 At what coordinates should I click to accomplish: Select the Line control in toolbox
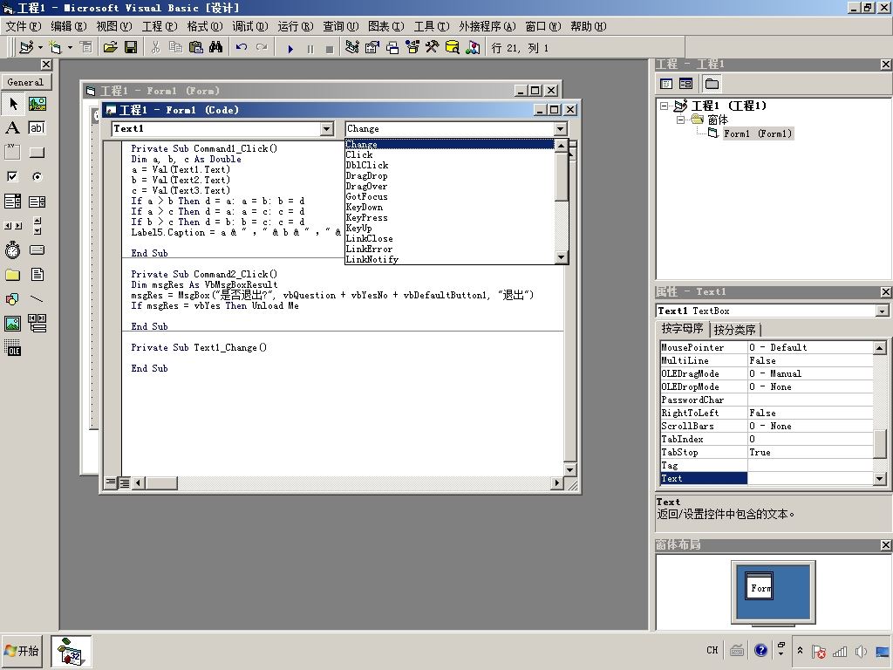point(37,298)
